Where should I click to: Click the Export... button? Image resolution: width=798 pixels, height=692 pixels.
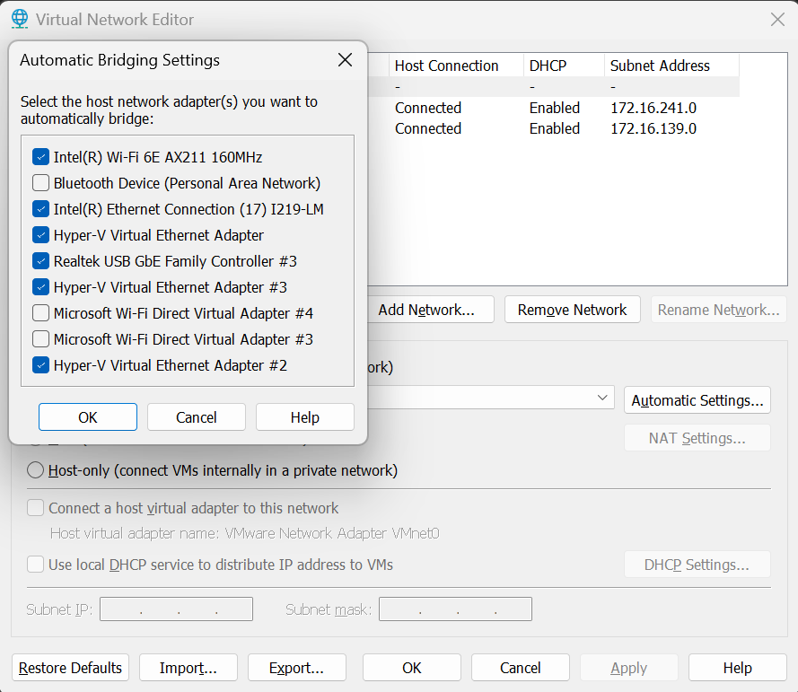coord(297,668)
